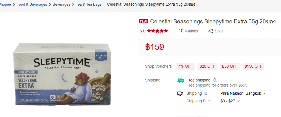
Task: Click the red Mall badge
Action: coord(144,21)
